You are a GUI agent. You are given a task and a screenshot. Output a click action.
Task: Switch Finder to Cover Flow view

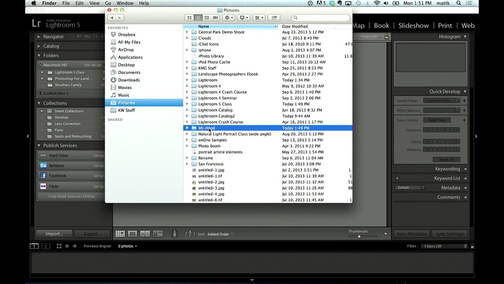215,18
